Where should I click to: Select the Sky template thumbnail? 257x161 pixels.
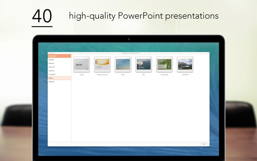tap(143, 64)
